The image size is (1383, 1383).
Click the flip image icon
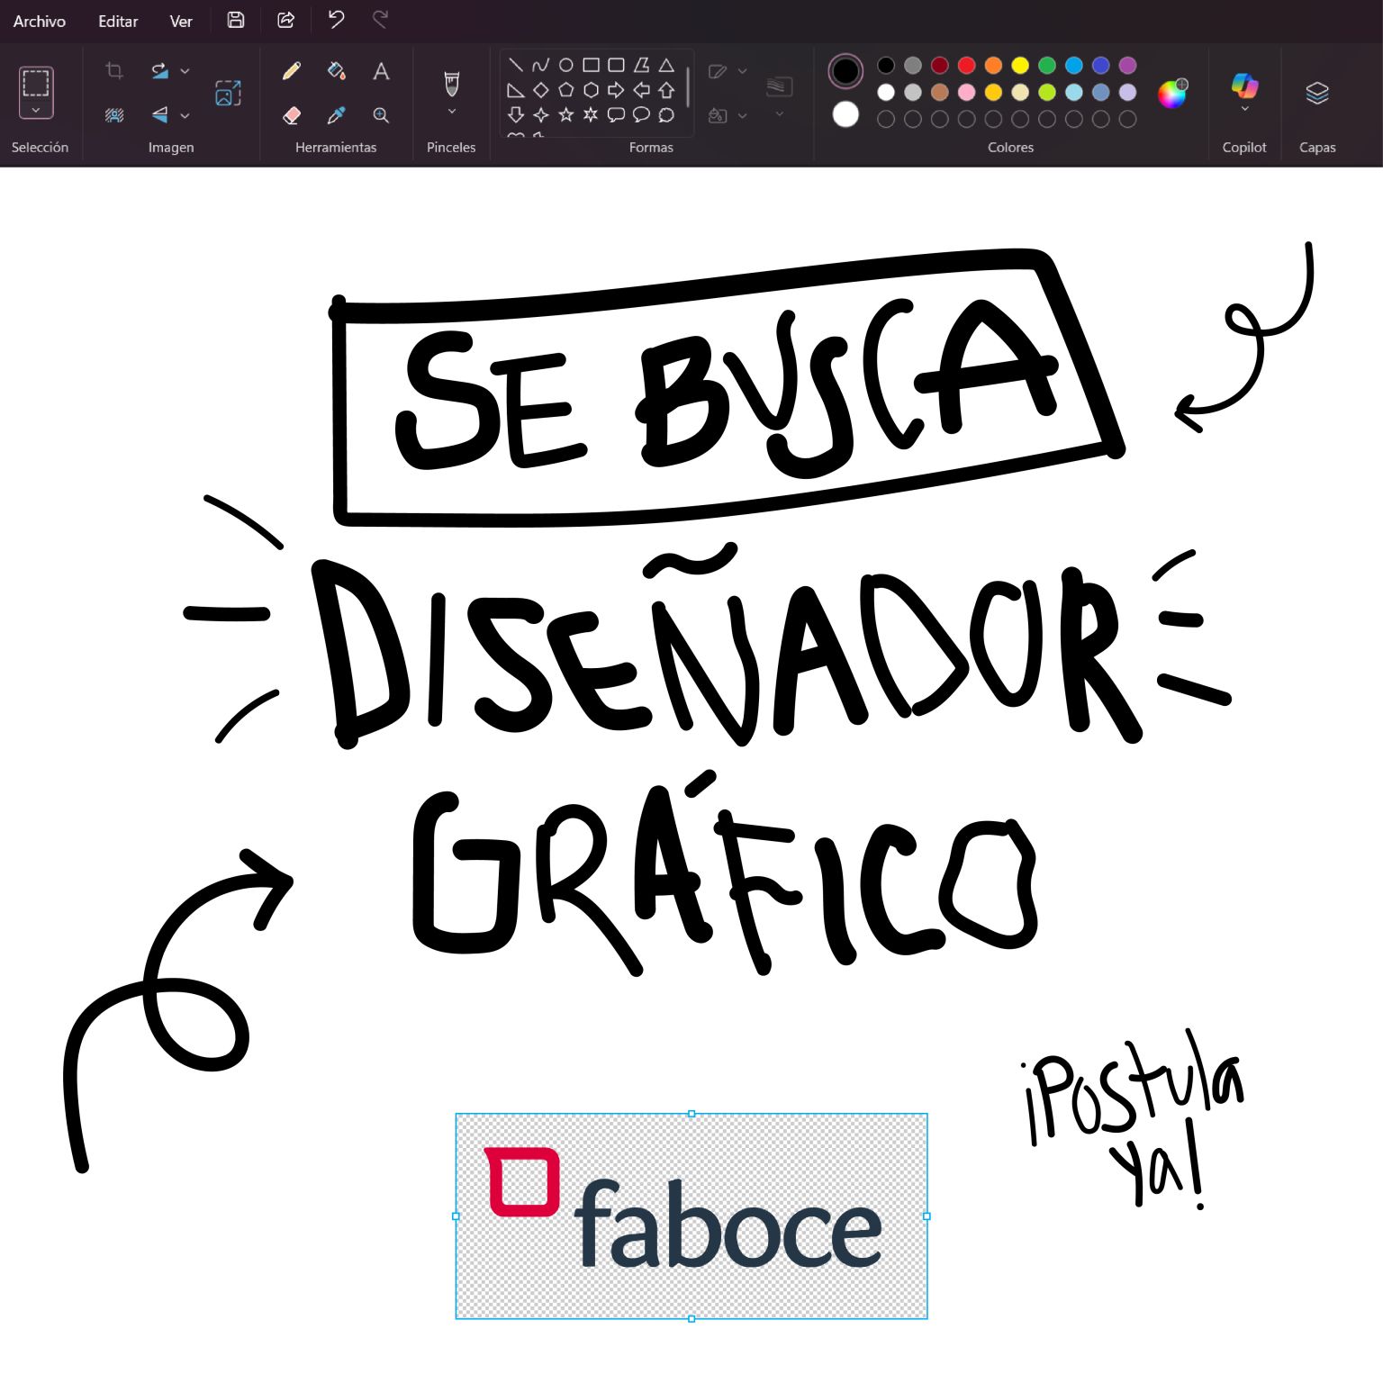[x=159, y=115]
